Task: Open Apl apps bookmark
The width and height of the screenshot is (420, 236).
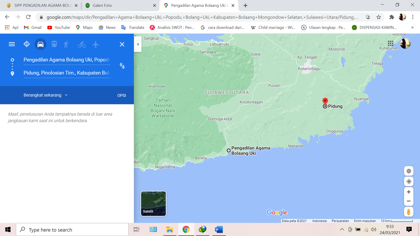Action: point(12,28)
